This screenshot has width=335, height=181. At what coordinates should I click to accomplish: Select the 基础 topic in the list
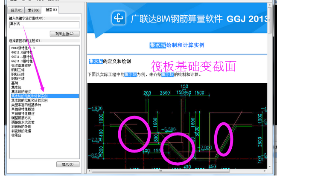point(15,83)
